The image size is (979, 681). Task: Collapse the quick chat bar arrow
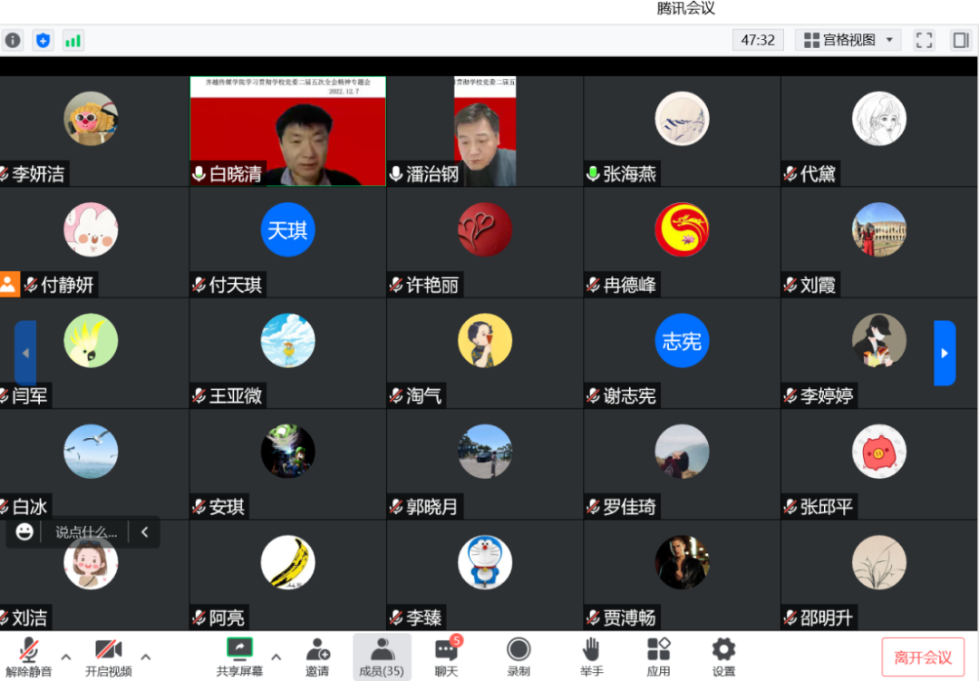[145, 531]
